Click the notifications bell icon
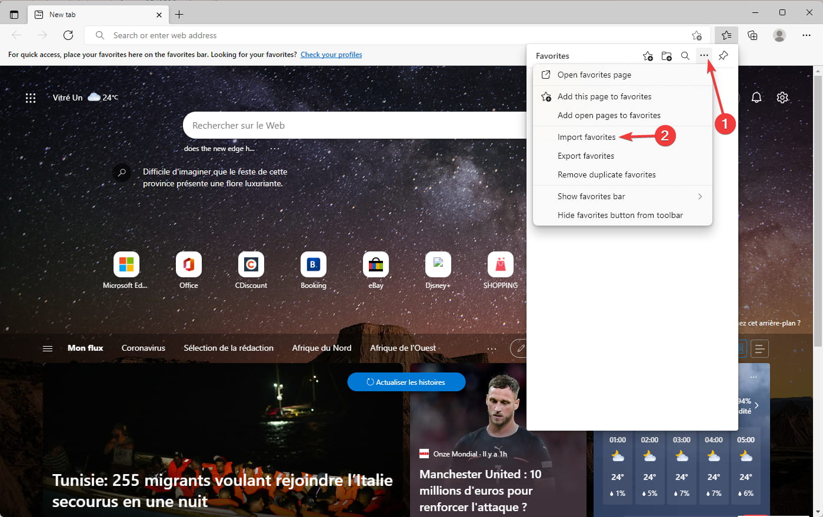This screenshot has width=823, height=517. tap(757, 98)
